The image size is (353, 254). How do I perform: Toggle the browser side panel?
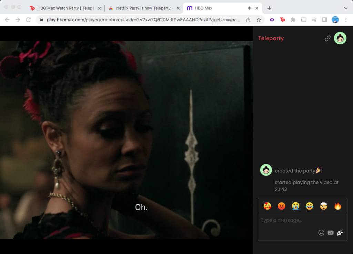[324, 20]
